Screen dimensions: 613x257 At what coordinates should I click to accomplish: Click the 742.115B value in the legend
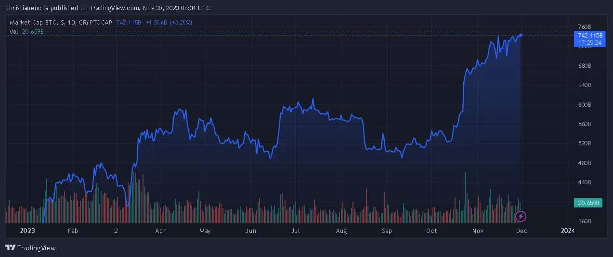pos(130,22)
